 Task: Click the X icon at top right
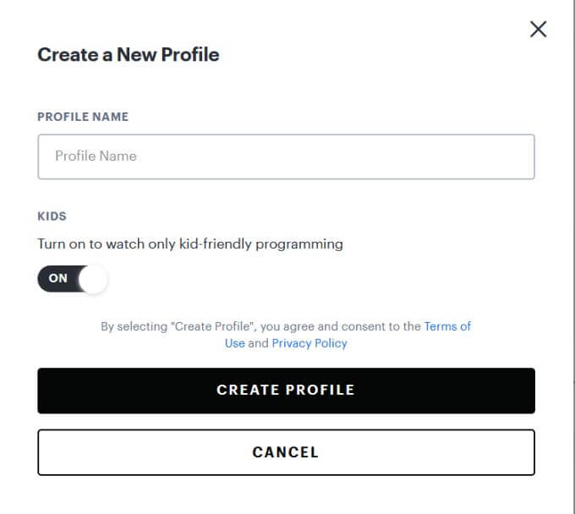pos(538,29)
